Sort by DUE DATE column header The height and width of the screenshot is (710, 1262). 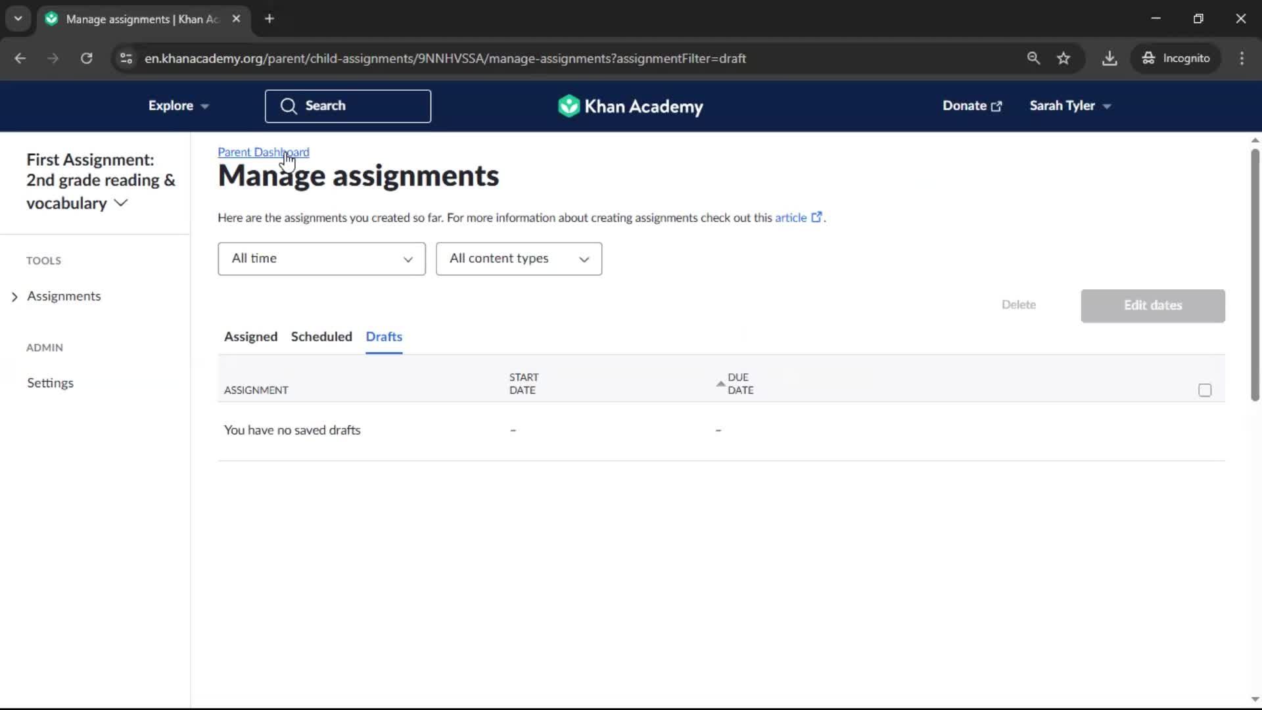(735, 383)
